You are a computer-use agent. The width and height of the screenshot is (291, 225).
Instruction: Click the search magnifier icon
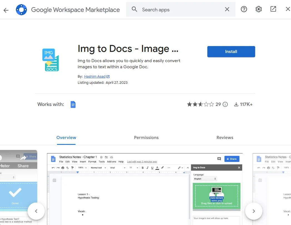[x=134, y=9]
